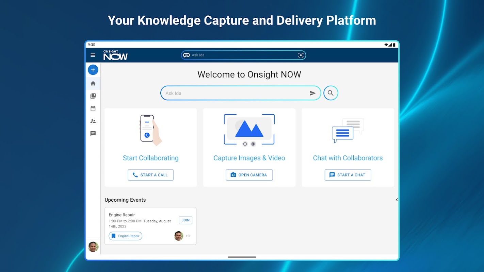Click the battery status icon
This screenshot has width=484, height=272.
[x=394, y=45]
